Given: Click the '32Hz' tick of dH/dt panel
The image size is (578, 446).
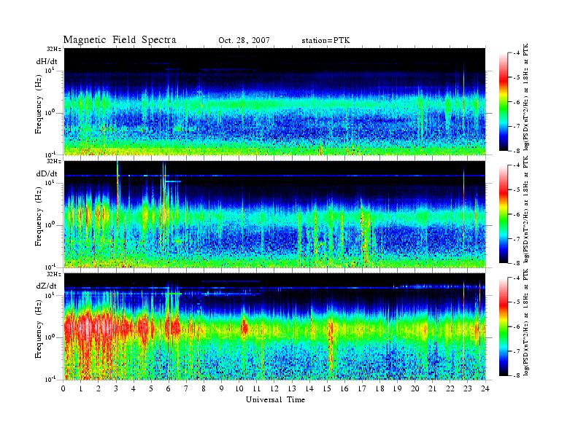Looking at the screenshot, I should tap(53, 49).
